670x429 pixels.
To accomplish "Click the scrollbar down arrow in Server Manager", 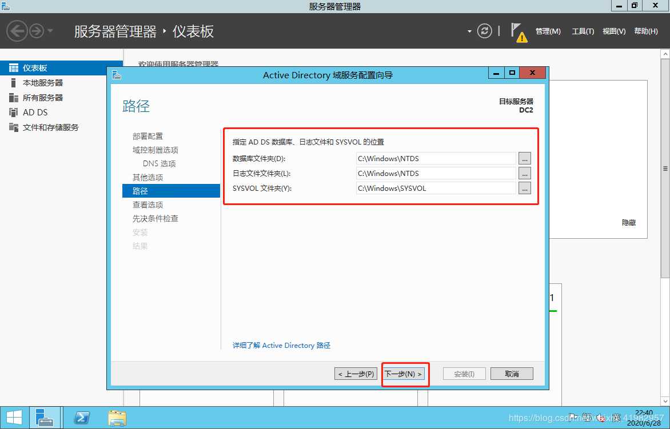I will pos(665,401).
